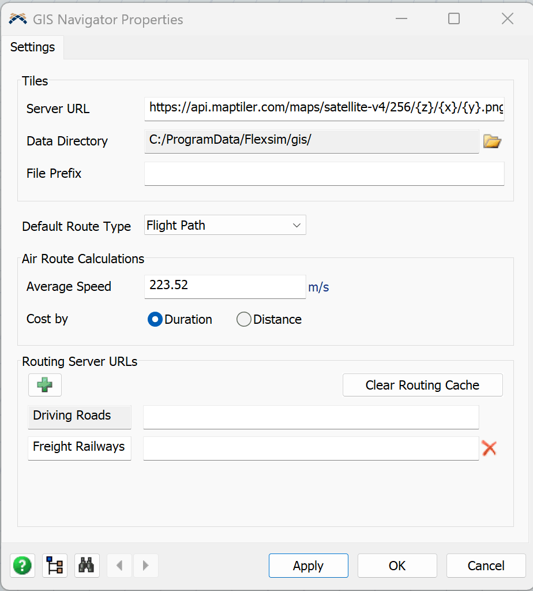Click the Average Speed value field
Viewport: 533px width, 591px height.
[x=225, y=286]
